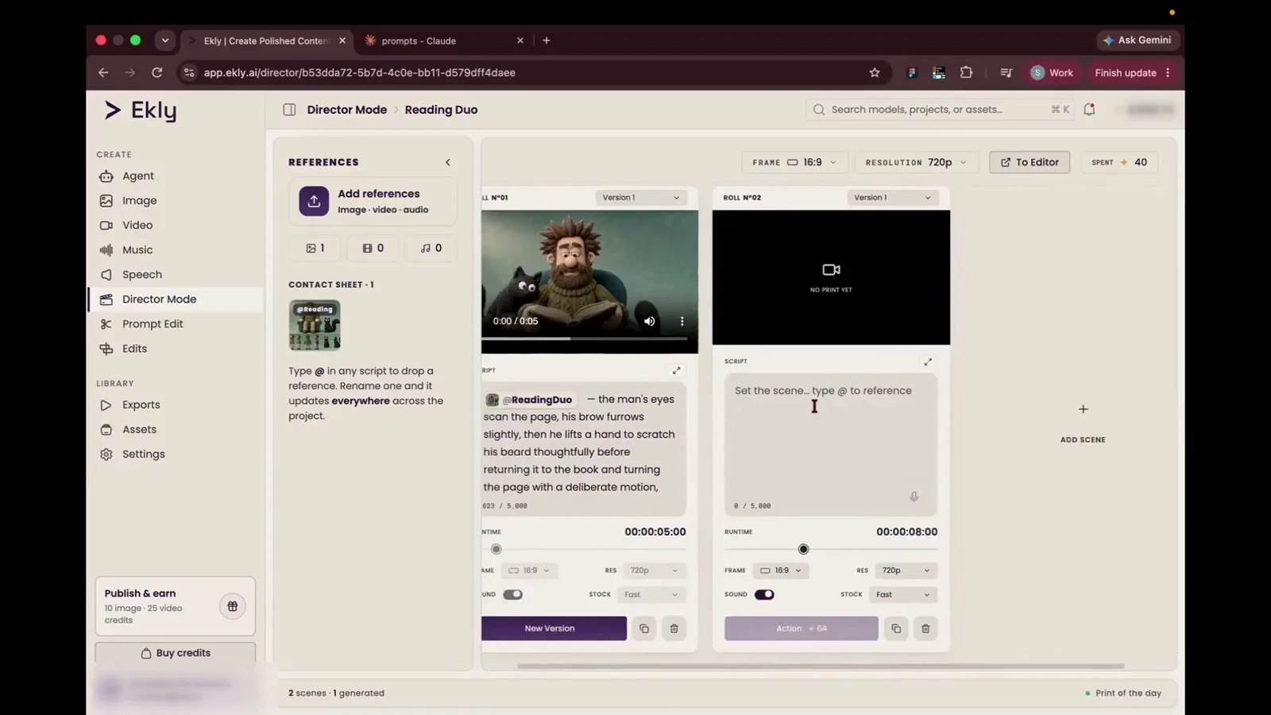Switch to the prompts - Claude tab

coord(444,41)
